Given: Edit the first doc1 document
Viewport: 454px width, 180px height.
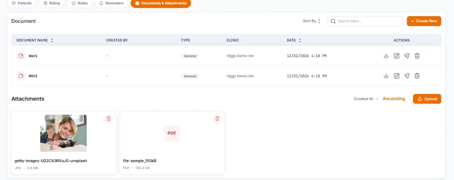Looking at the screenshot, I should pos(396,56).
